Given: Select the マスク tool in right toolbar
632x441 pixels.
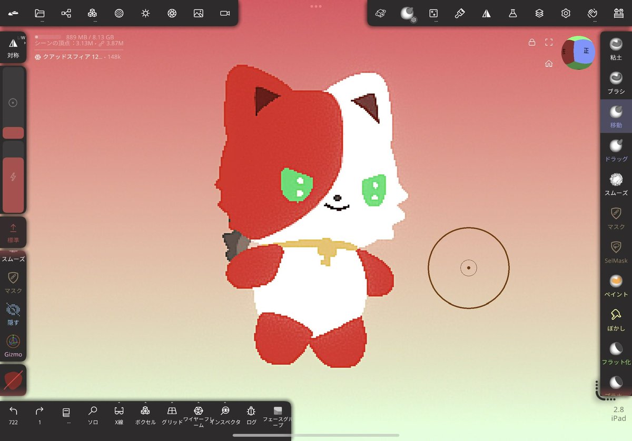Looking at the screenshot, I should (x=616, y=218).
